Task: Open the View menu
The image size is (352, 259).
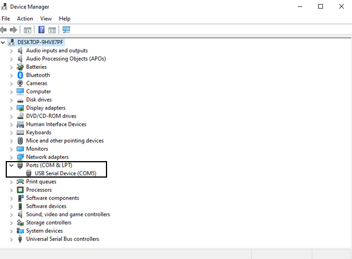Action: click(x=46, y=19)
